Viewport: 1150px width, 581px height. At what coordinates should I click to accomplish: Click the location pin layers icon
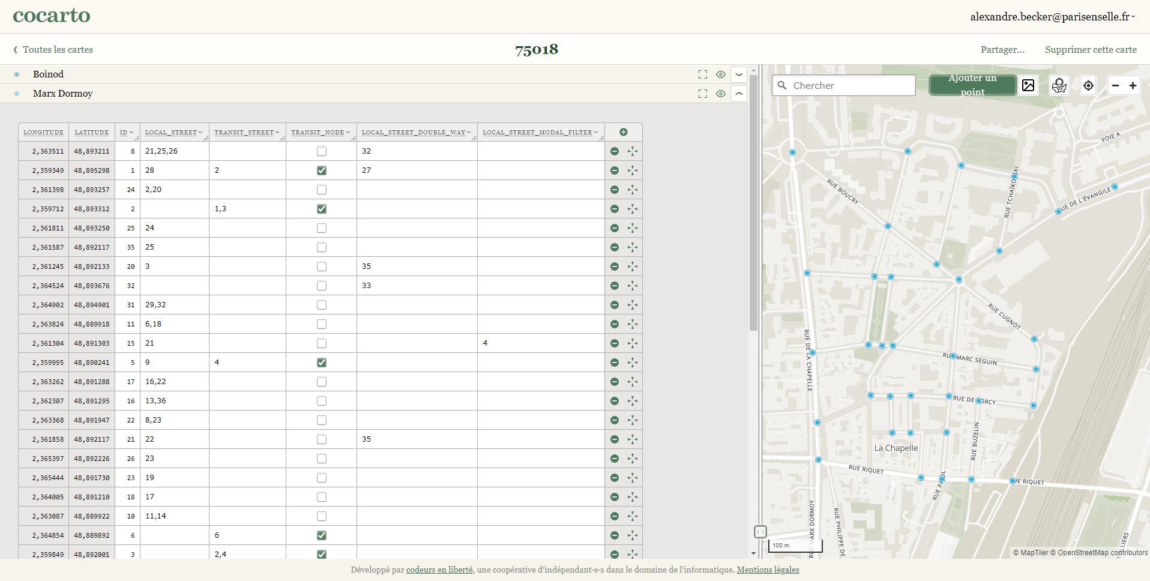click(1059, 85)
